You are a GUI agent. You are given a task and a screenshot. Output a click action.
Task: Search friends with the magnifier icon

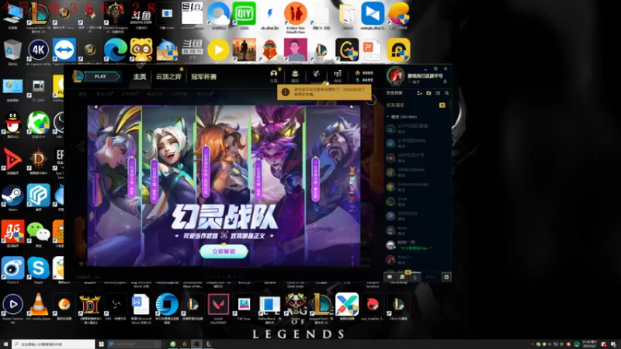pos(447,93)
